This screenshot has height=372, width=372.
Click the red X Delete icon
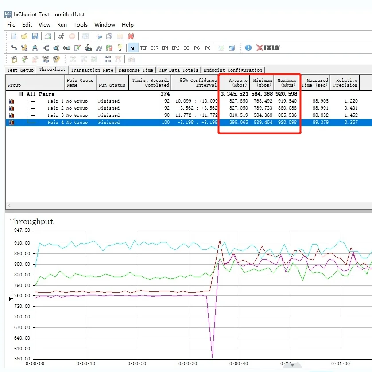click(131, 36)
